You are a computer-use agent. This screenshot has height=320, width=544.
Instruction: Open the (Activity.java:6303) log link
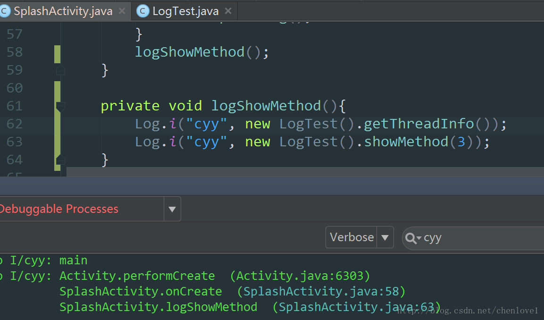pos(300,276)
